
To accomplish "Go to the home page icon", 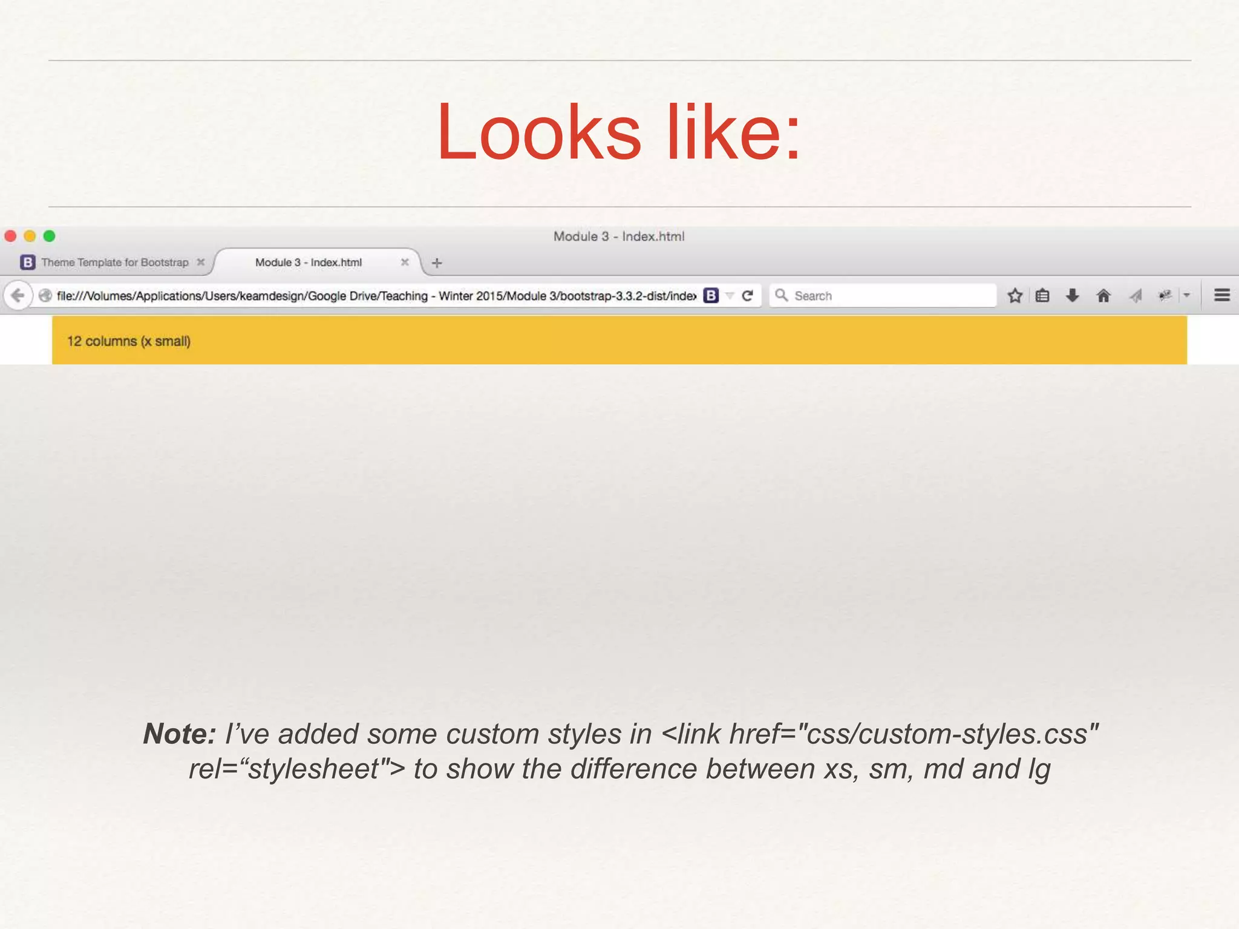I will (1103, 295).
